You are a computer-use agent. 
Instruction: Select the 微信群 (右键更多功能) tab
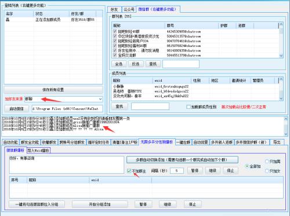158,9
